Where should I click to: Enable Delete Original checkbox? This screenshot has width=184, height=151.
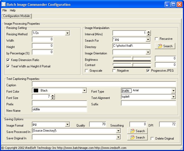coord(152,139)
